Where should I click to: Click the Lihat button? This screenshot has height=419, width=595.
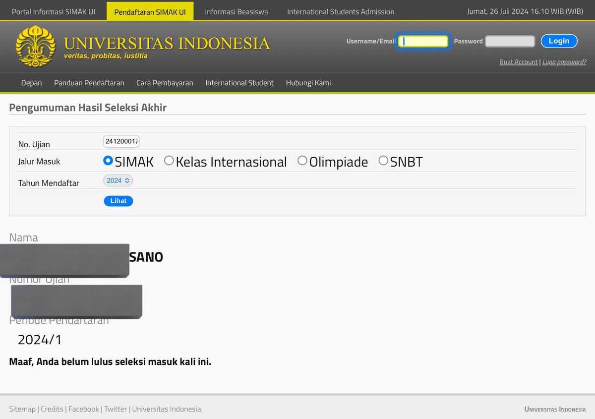(119, 201)
